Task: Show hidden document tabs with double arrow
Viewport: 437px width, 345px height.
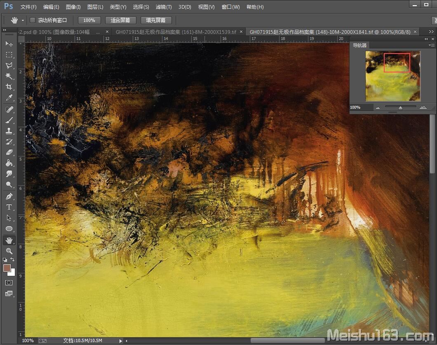Action: coord(431,32)
